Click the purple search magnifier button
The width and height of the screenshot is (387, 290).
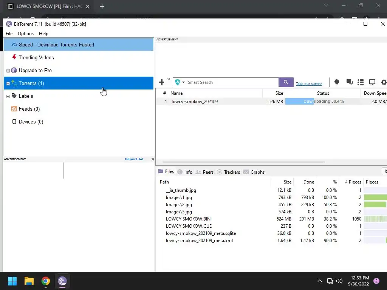286,82
